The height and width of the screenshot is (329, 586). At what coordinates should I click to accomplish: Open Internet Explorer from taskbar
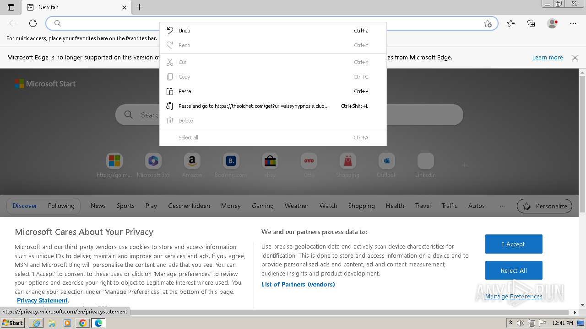coord(36,323)
